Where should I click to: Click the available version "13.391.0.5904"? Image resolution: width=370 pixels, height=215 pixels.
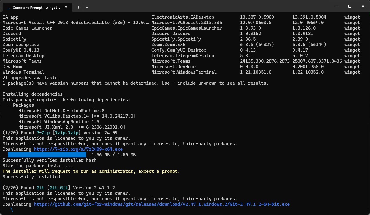tap(309, 17)
